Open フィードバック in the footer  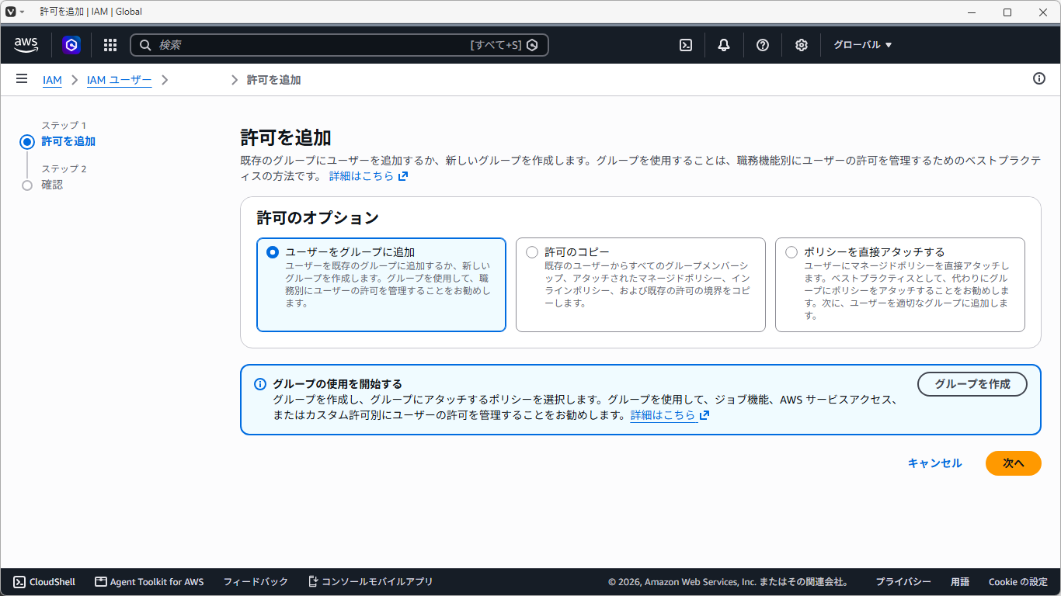(x=256, y=582)
